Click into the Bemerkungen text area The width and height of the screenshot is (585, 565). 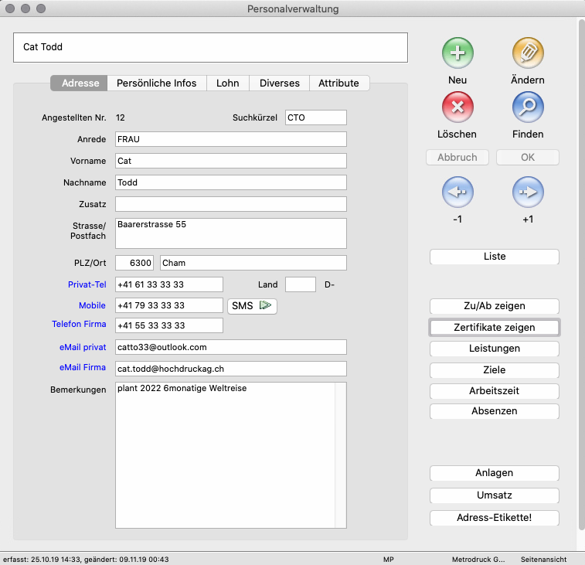point(224,456)
